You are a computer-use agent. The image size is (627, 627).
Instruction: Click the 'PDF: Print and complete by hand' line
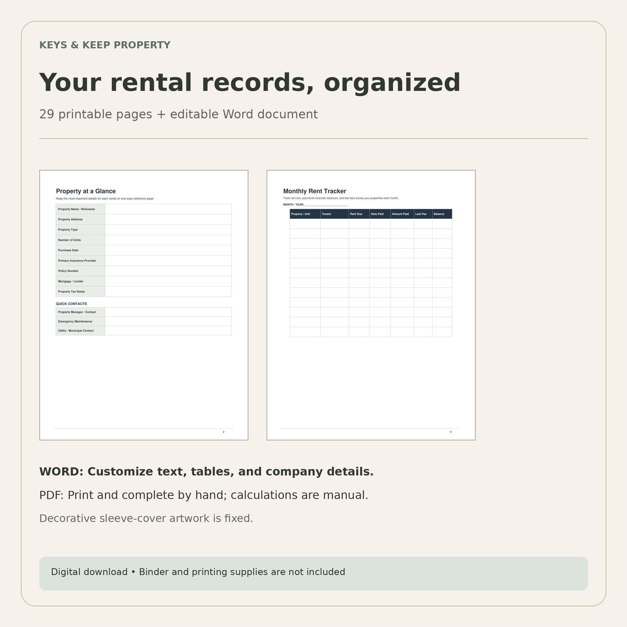(x=204, y=495)
